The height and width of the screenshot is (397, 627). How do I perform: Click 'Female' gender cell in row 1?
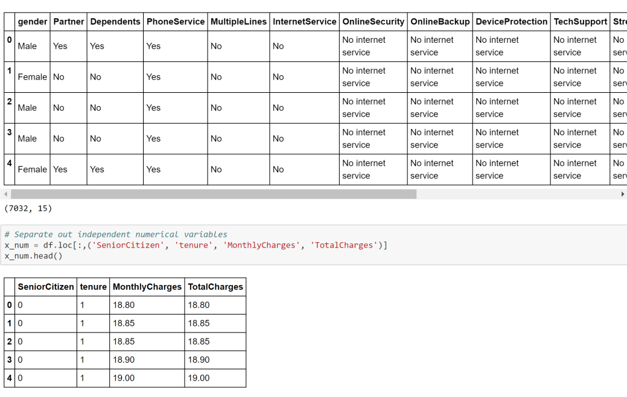(x=33, y=77)
